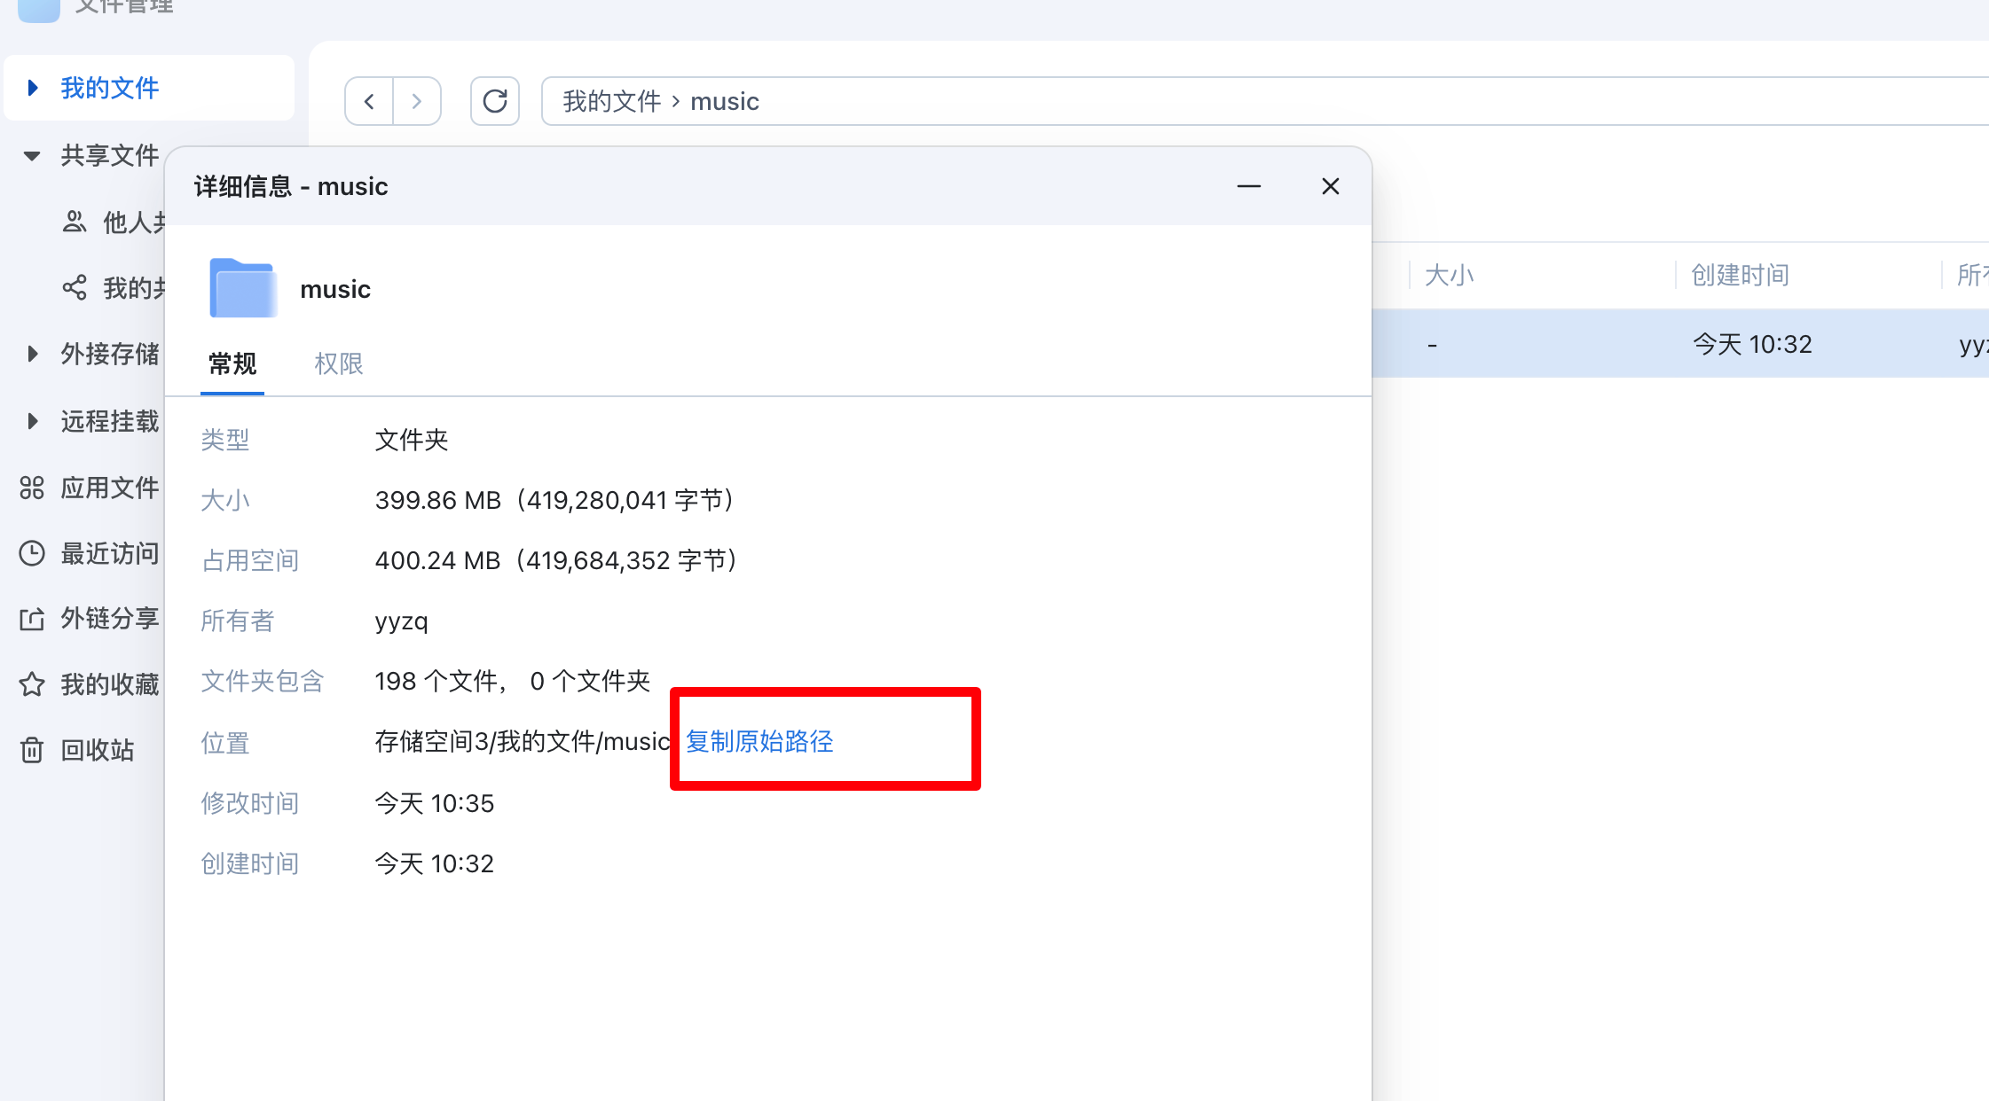Click Copy Original Path (复制原始路径) link
Image resolution: width=1989 pixels, height=1101 pixels.
[759, 741]
